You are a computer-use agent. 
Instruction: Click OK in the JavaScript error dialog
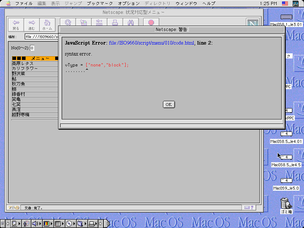click(x=169, y=104)
